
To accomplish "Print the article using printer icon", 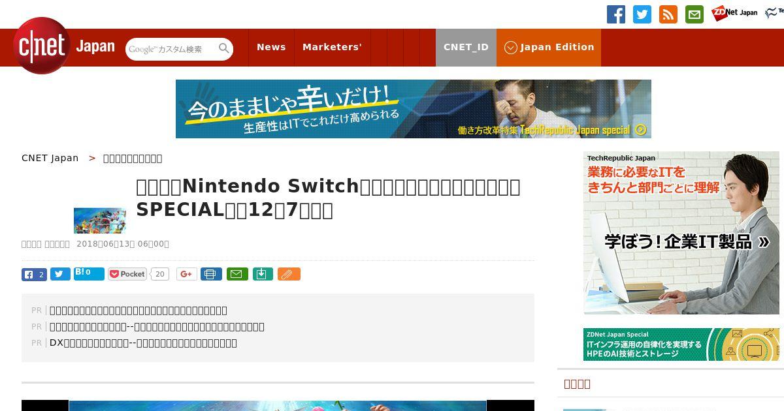I will click(211, 274).
